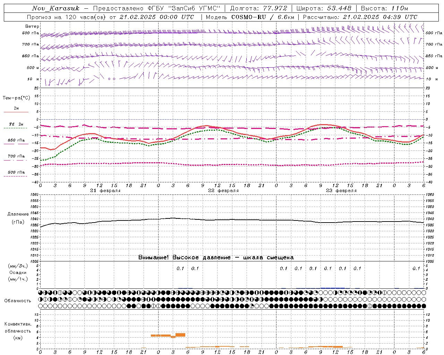Click the '(гПа)' unit under Давление
The image size is (444, 355).
(x=18, y=222)
